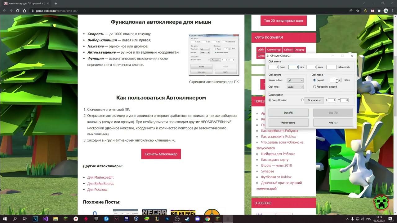The width and height of the screenshot is (397, 223).
Task: Click the browser home icon
Action: tap(25, 11)
